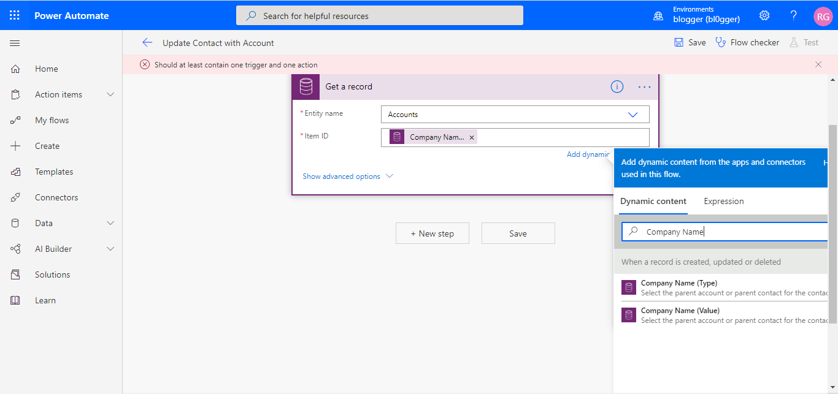Switch to the Expression tab
This screenshot has height=394, width=838.
723,201
